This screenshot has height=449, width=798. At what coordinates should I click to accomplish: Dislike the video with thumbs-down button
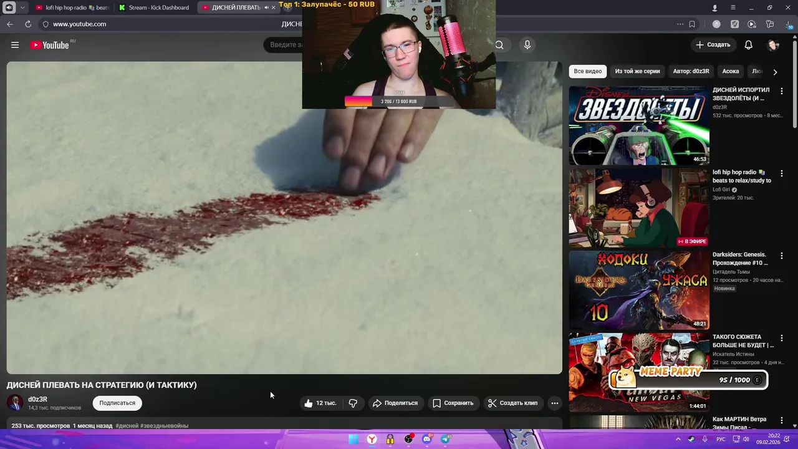[353, 403]
